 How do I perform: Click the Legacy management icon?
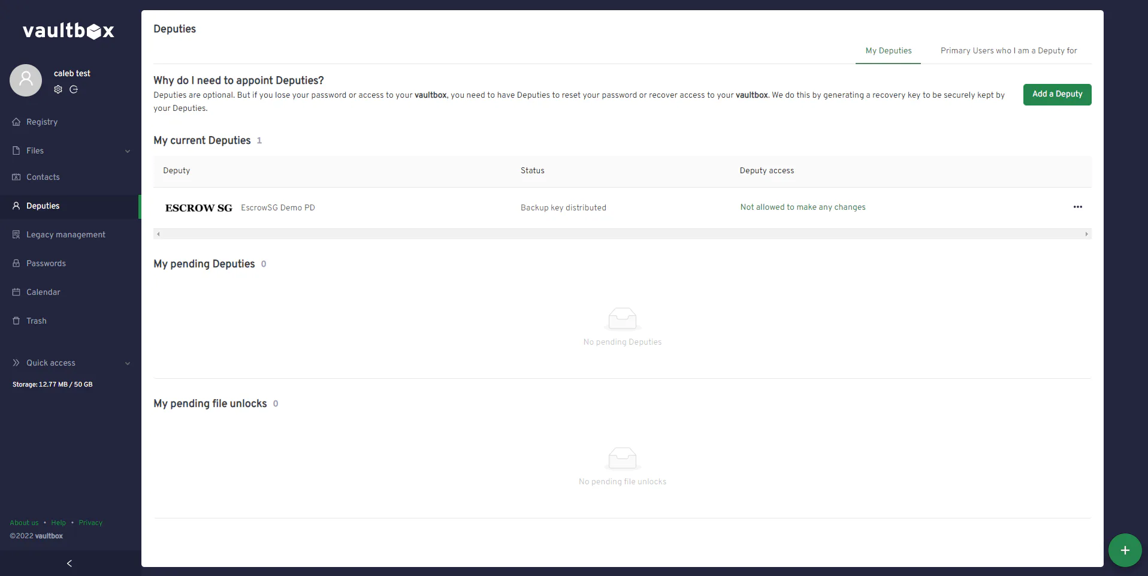(x=16, y=234)
